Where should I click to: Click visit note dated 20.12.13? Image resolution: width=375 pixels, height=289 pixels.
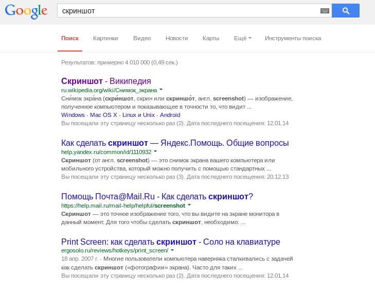point(175,177)
